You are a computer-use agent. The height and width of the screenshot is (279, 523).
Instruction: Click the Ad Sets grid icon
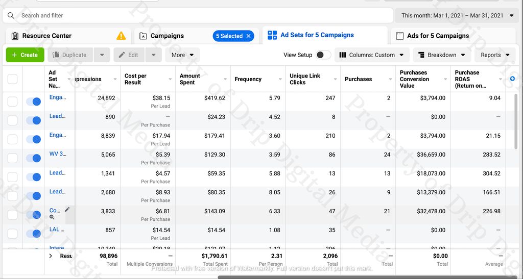coord(272,35)
